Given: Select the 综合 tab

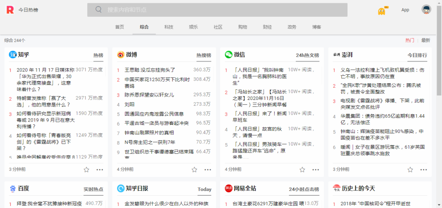Looking at the screenshot, I should (144, 27).
